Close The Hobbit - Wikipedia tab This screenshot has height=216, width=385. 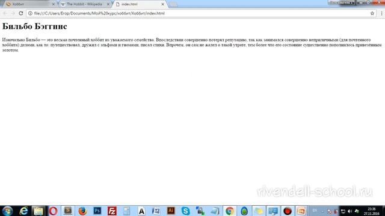point(108,4)
